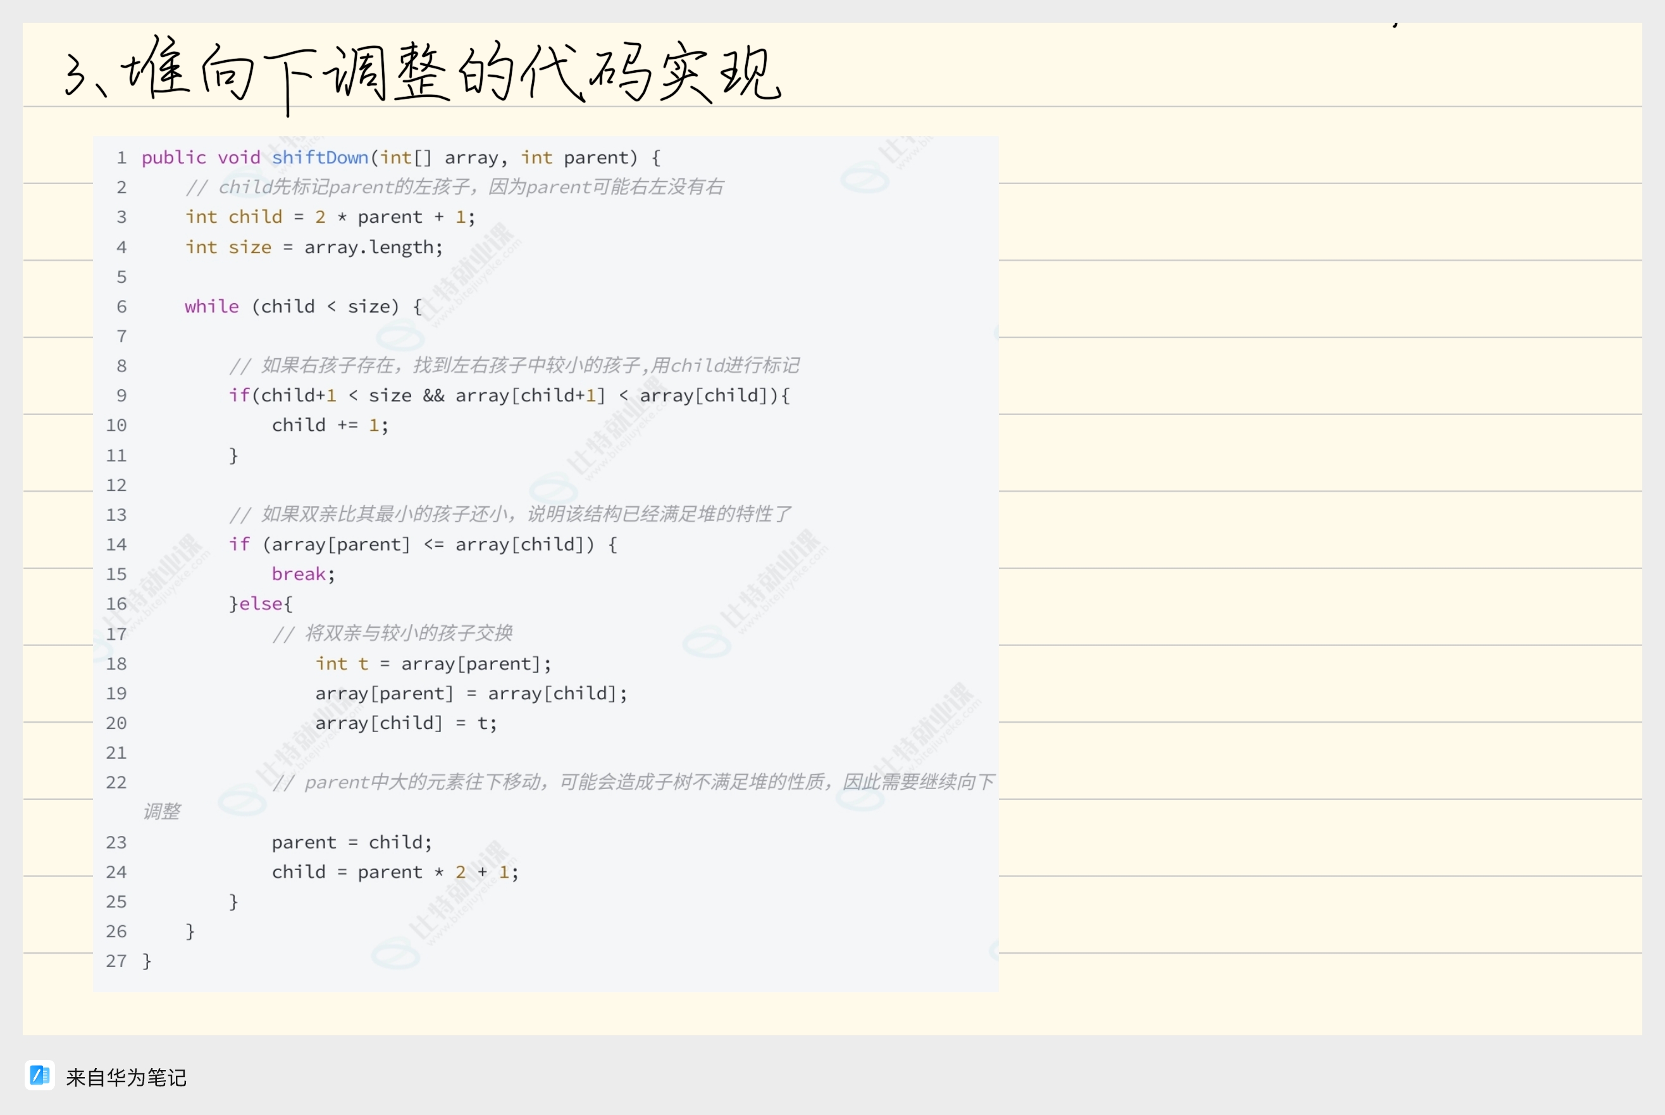The image size is (1665, 1115).
Task: Click the comment on line 2
Action: click(454, 187)
